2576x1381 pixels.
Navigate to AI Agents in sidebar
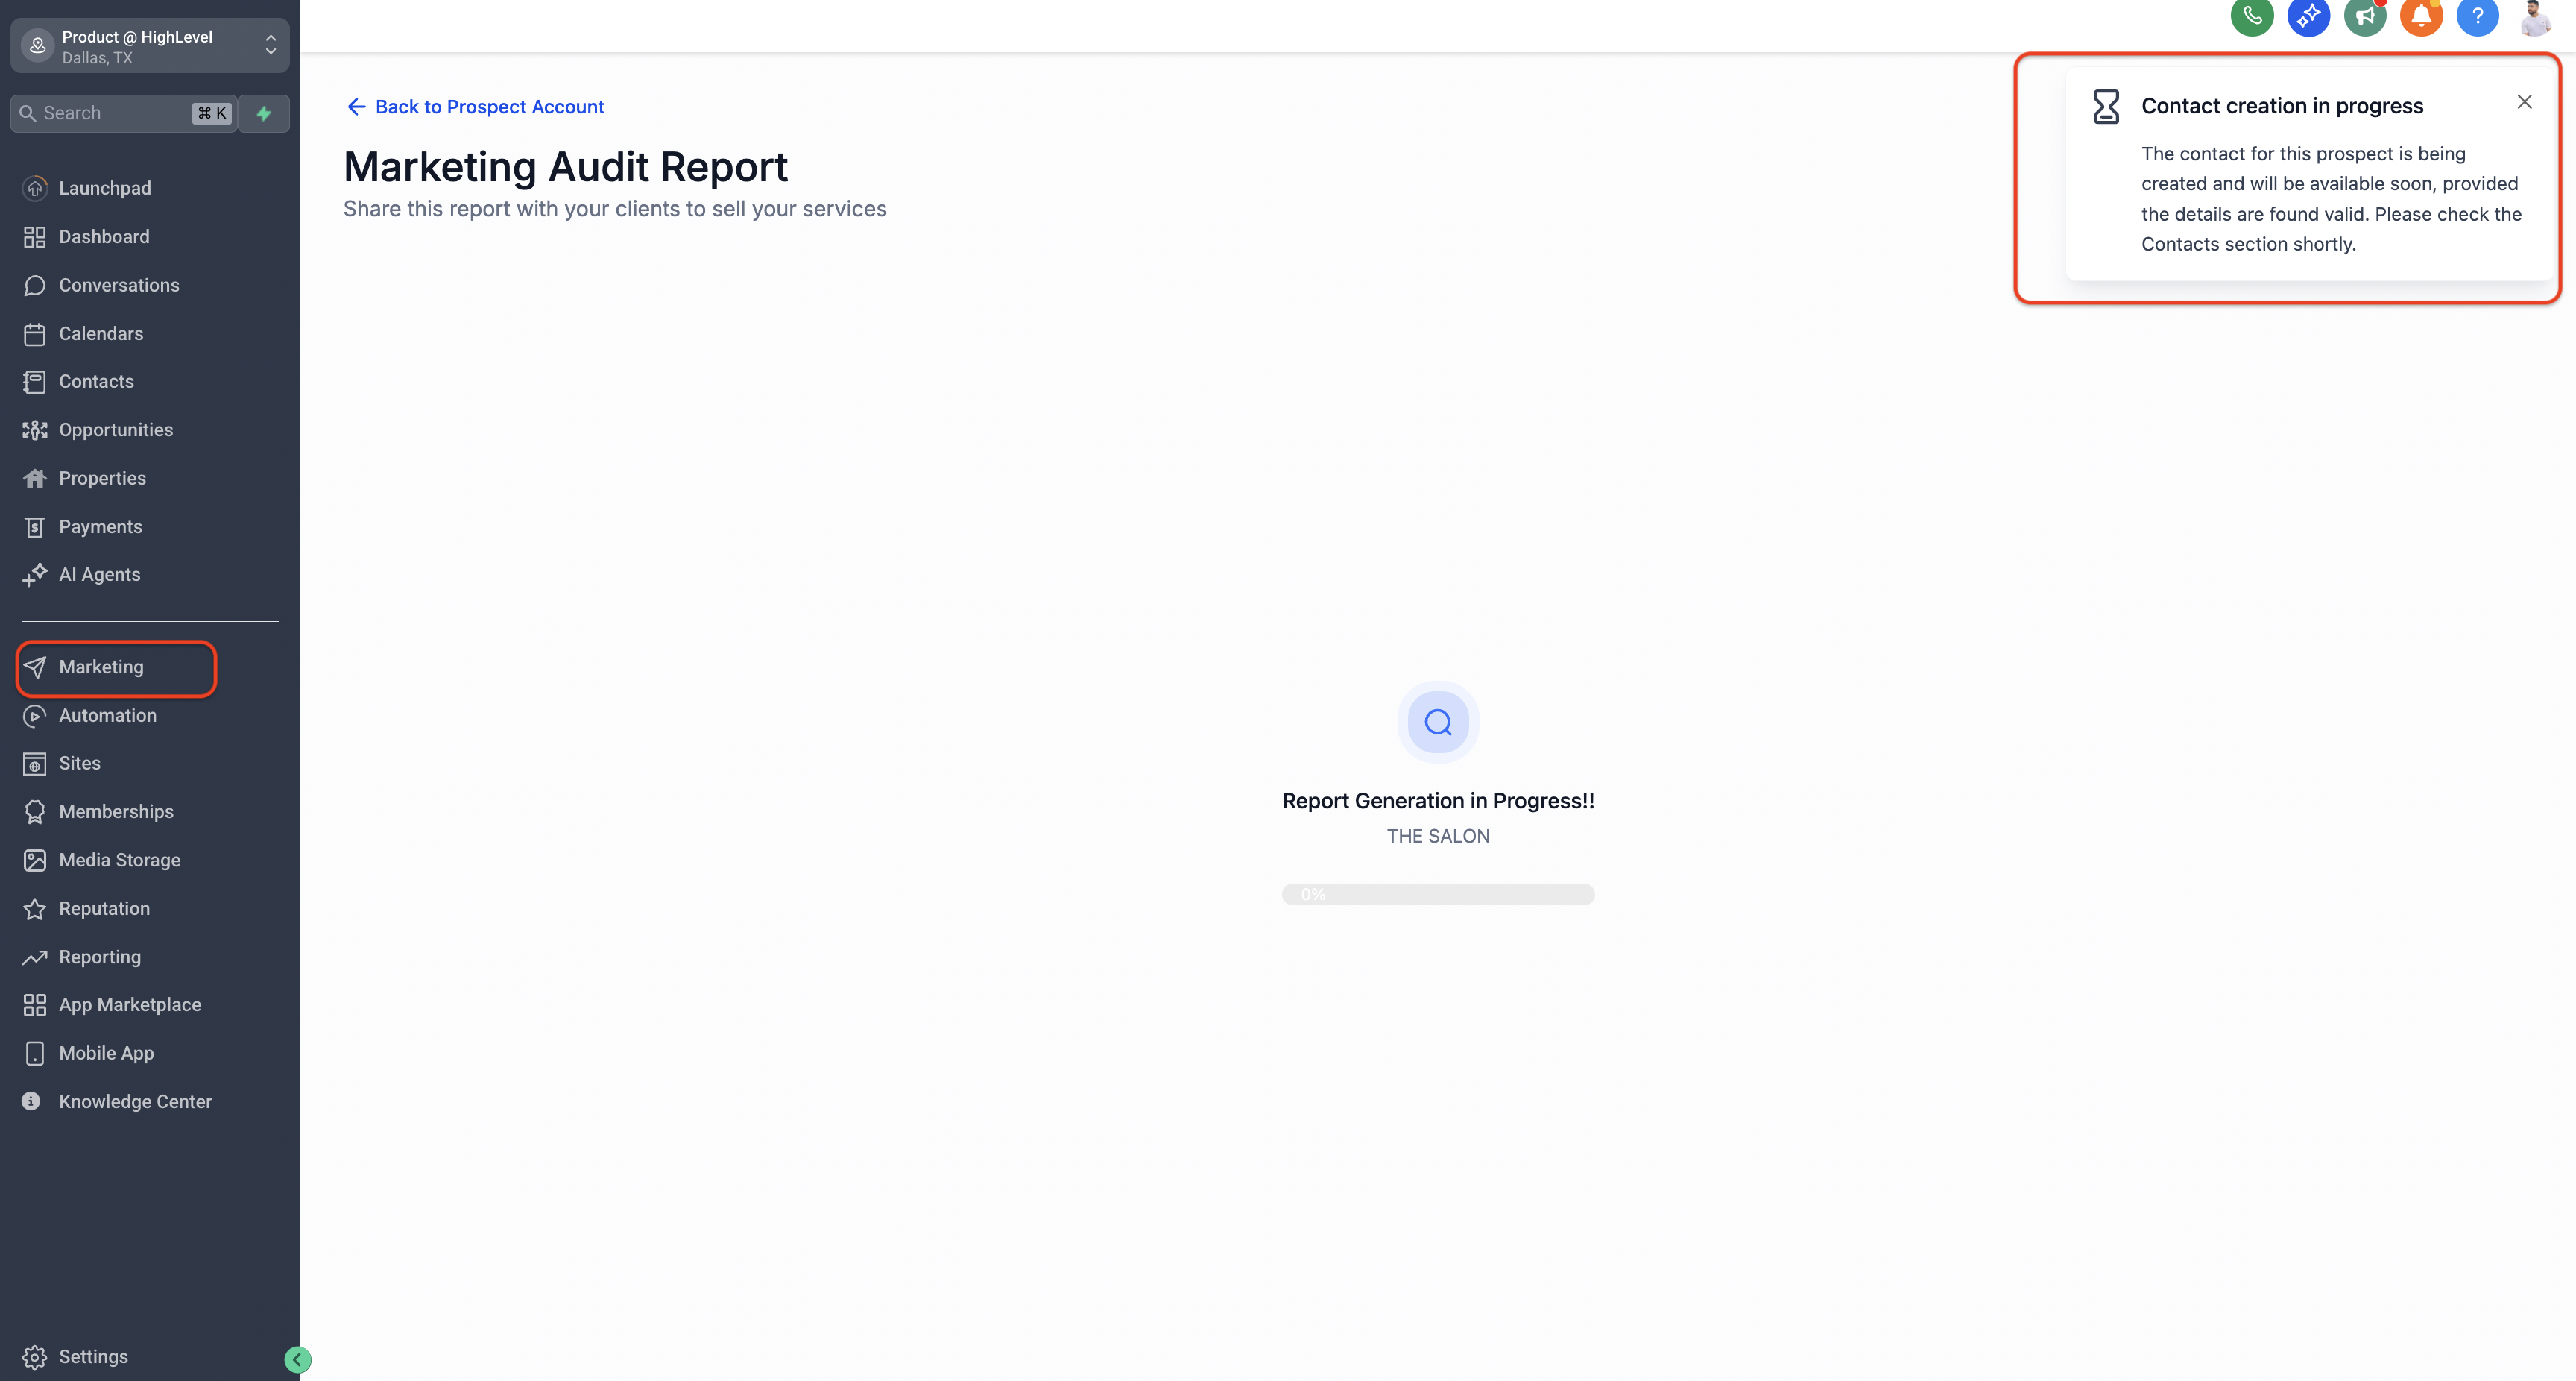99,574
